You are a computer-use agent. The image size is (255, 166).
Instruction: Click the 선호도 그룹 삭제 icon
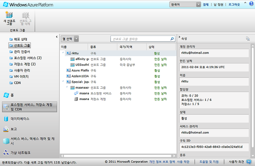(25, 16)
